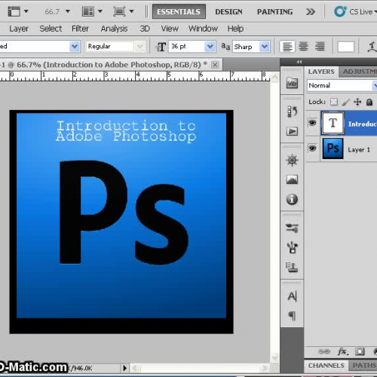Open the font family dropdown arrow
Viewport: 377px width, 377px height.
pyautogui.click(x=75, y=47)
